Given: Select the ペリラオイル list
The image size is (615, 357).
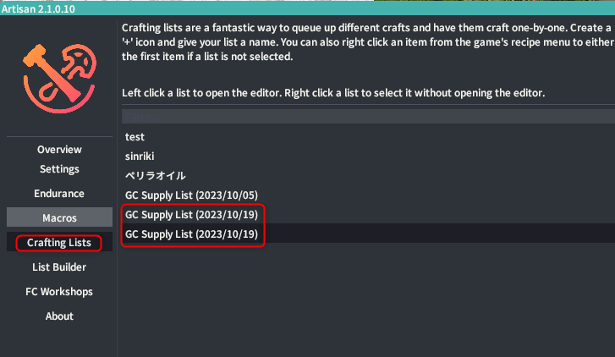Looking at the screenshot, I should pyautogui.click(x=368, y=175).
